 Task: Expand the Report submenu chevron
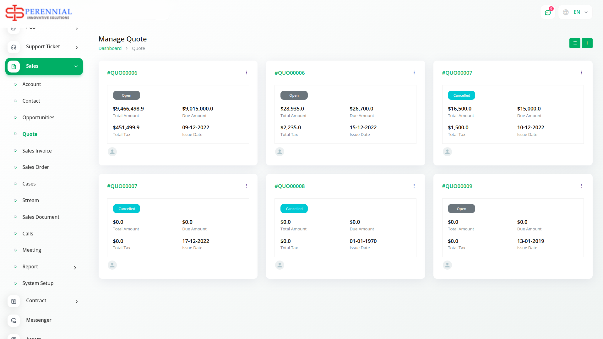75,268
